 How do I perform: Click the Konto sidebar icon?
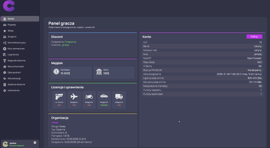[x=5, y=19]
